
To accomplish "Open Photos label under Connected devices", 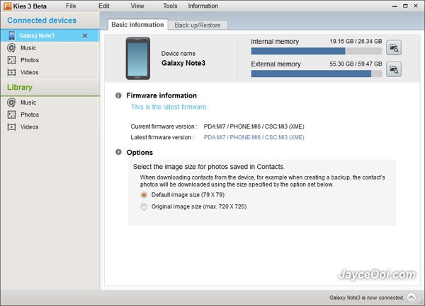I will coord(30,60).
